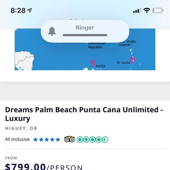Tap the Dominican Republic map label
This screenshot has width=170, height=170.
pos(97,45)
